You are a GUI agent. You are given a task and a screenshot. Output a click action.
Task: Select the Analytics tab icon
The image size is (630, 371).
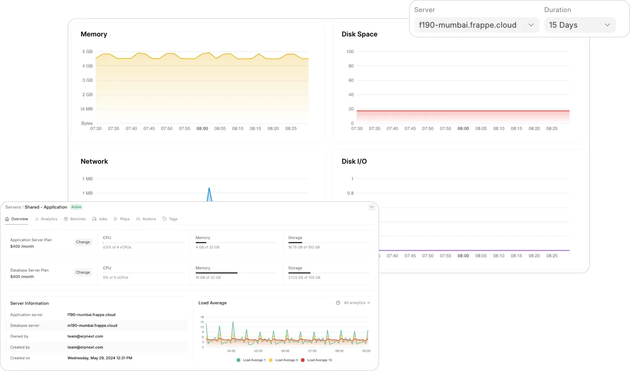(x=37, y=219)
